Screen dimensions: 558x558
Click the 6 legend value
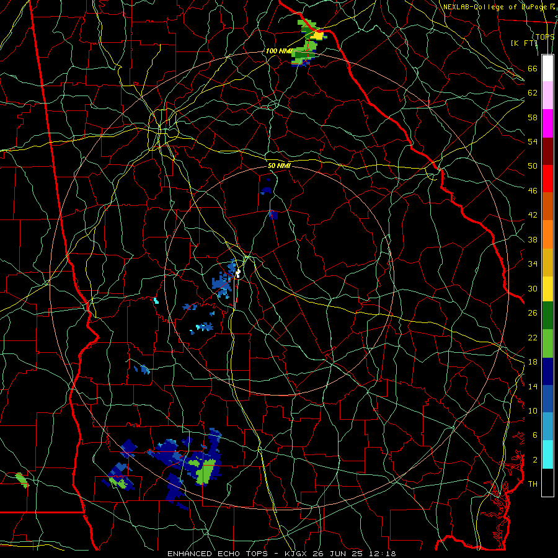click(x=535, y=435)
